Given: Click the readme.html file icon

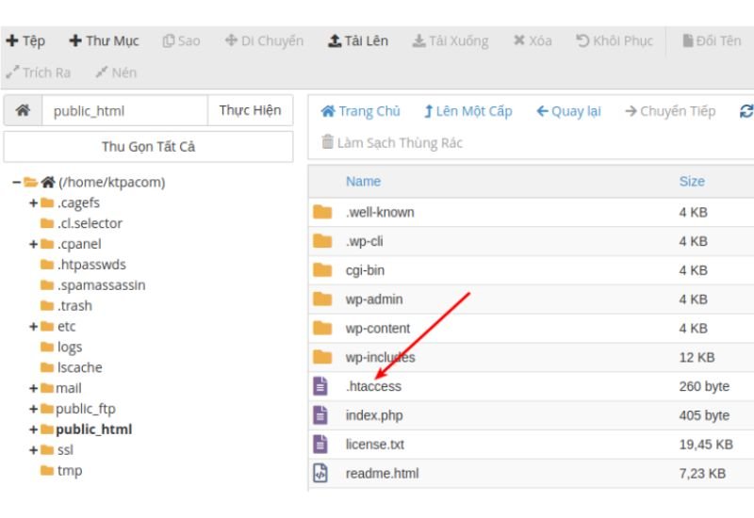Looking at the screenshot, I should point(321,473).
